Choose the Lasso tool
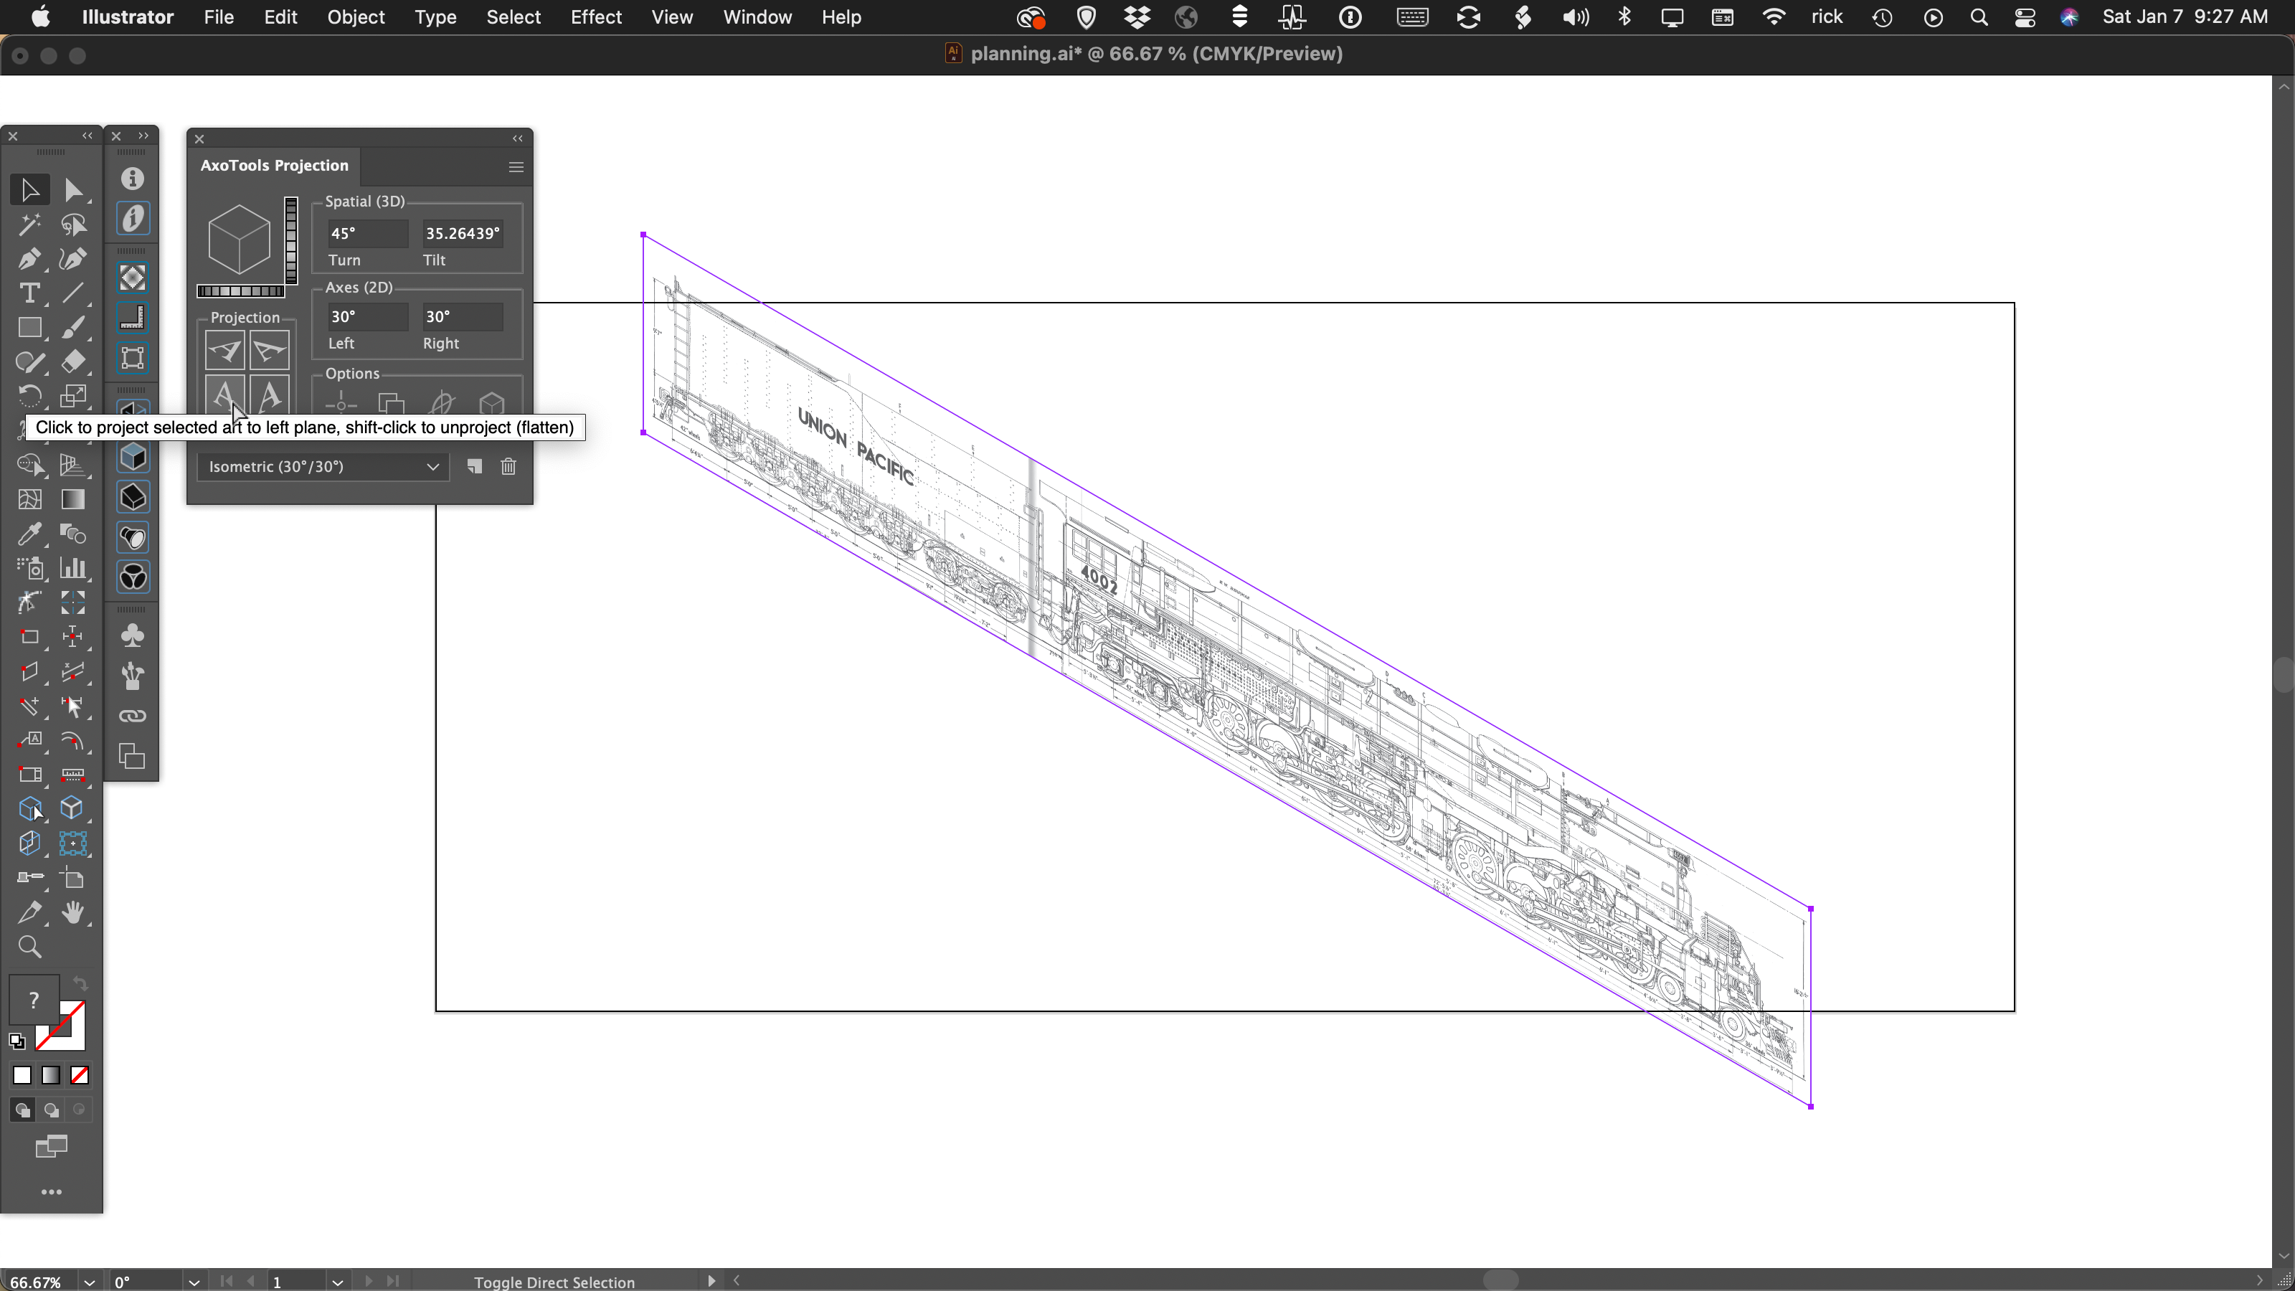The width and height of the screenshot is (2295, 1291). click(x=73, y=224)
